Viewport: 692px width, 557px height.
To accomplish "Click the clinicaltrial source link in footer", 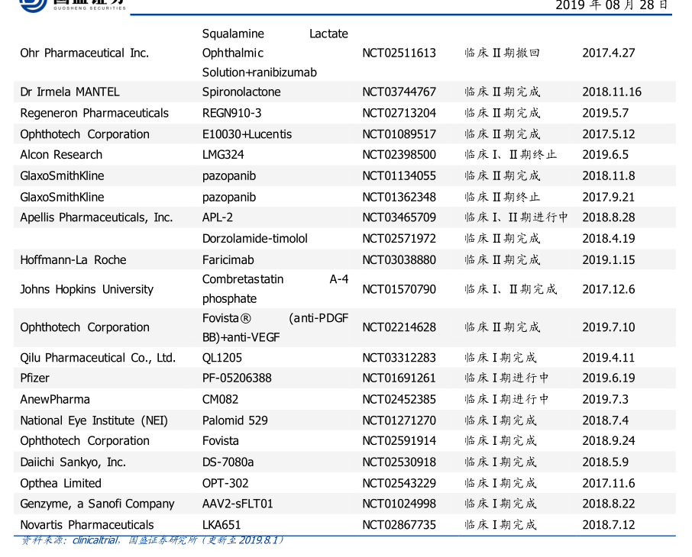I will pyautogui.click(x=95, y=540).
